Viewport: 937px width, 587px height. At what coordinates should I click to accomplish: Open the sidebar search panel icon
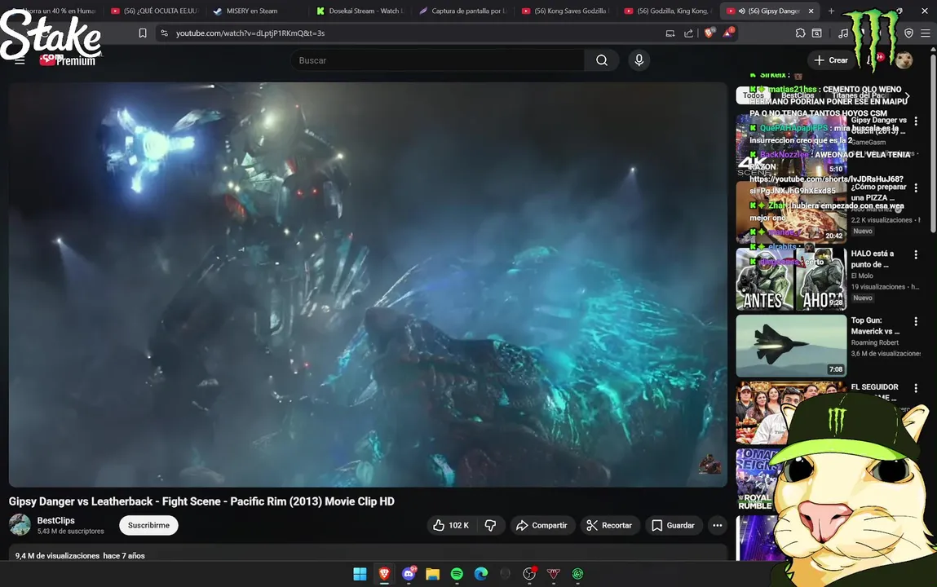(817, 33)
